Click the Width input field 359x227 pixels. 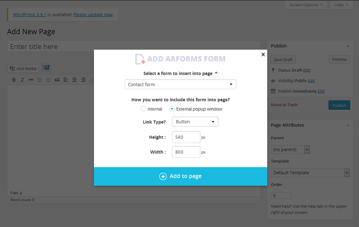coord(186,152)
